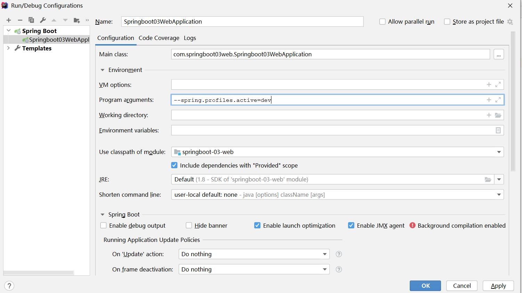
Task: Browse Main class with ellipsis button
Action: [x=499, y=54]
